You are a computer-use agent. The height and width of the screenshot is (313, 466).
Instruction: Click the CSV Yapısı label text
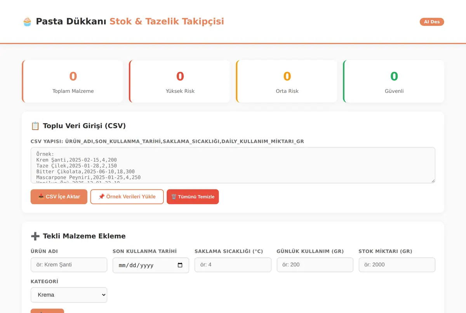click(167, 141)
